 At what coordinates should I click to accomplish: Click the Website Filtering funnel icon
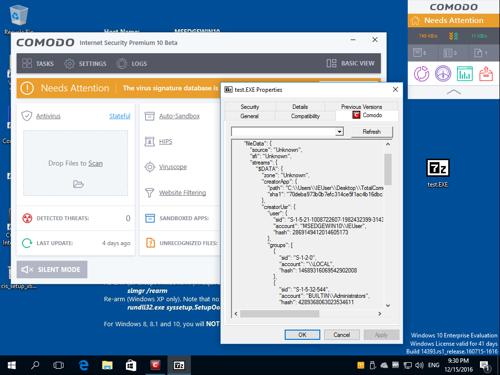(x=149, y=192)
